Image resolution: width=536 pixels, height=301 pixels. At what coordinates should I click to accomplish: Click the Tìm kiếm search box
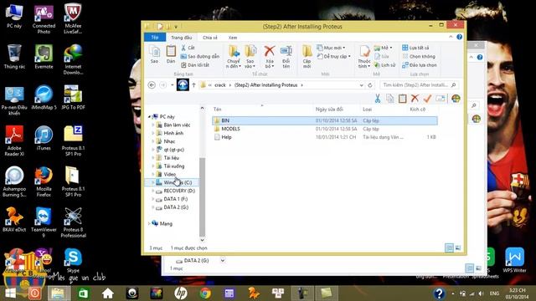pos(419,85)
